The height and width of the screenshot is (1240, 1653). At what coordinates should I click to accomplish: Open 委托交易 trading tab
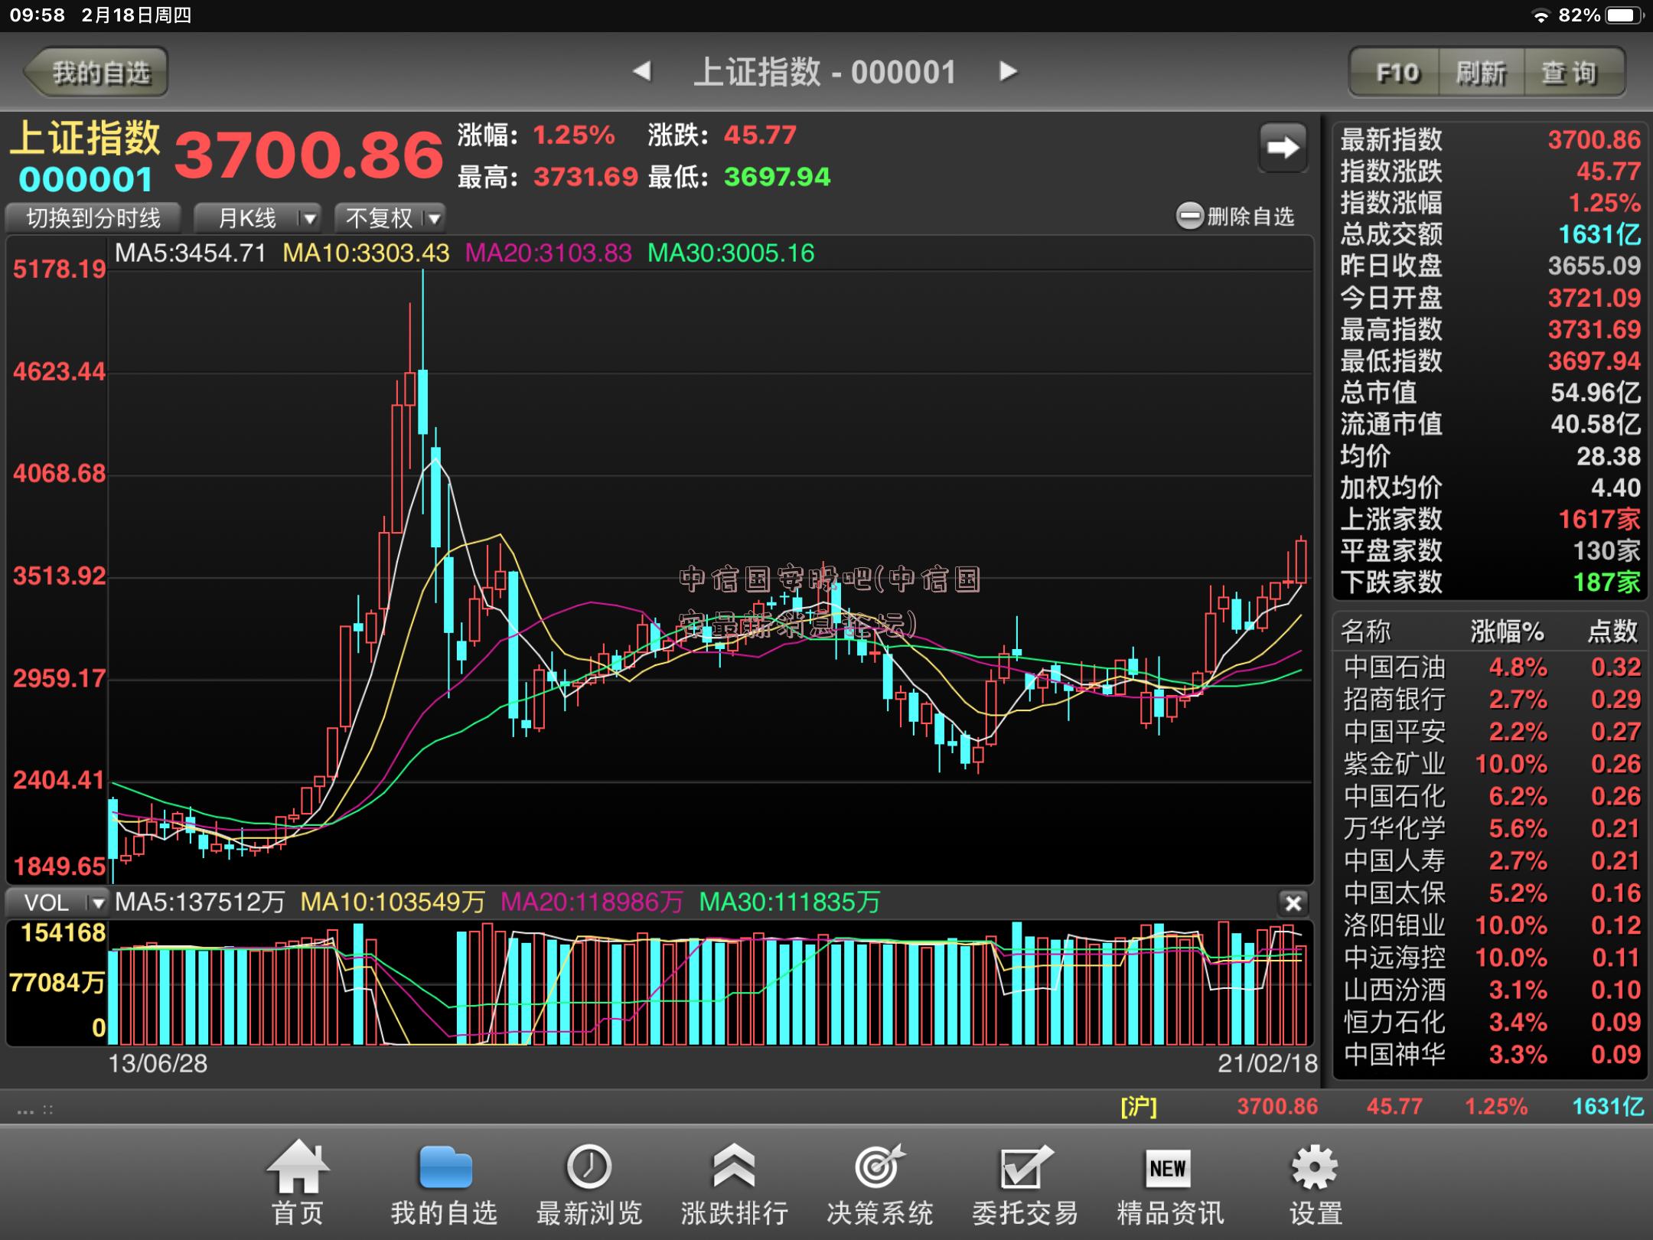click(x=1025, y=1184)
